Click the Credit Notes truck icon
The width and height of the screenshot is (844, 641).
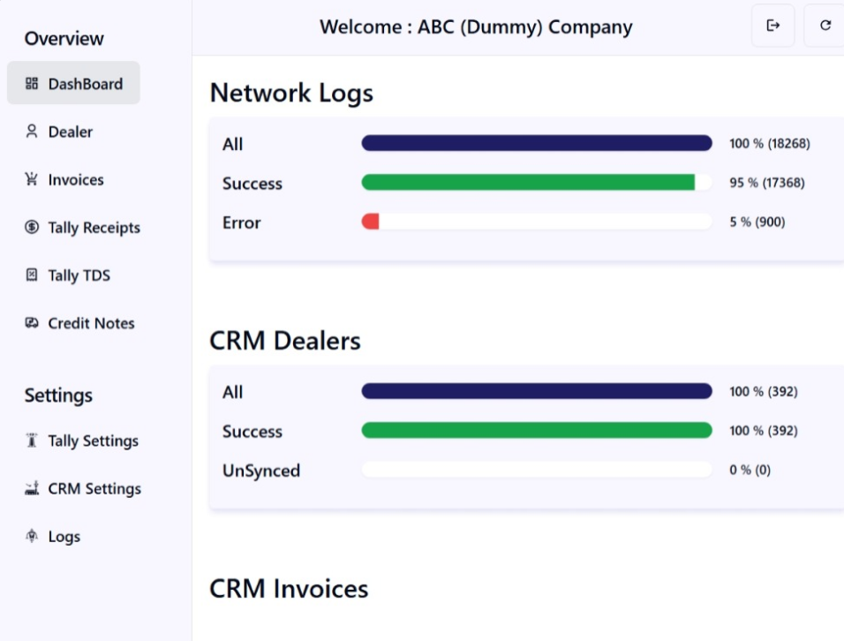point(32,323)
